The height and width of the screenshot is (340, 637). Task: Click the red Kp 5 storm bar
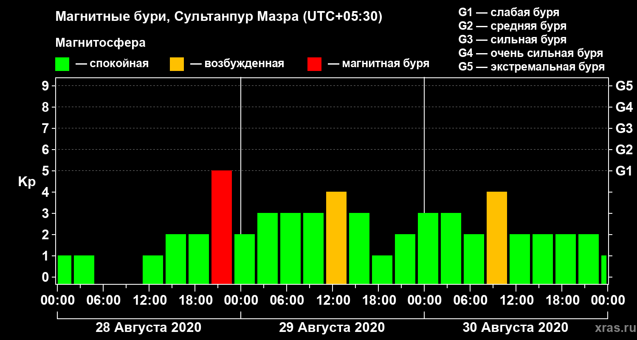pyautogui.click(x=222, y=227)
